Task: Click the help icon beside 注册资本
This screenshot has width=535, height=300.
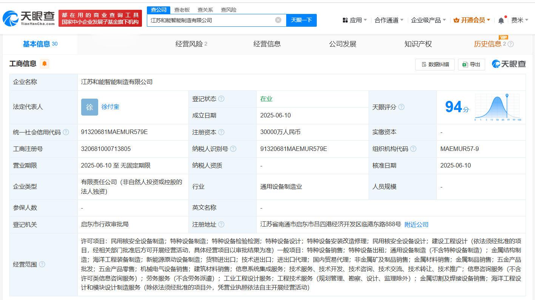Action: click(221, 132)
